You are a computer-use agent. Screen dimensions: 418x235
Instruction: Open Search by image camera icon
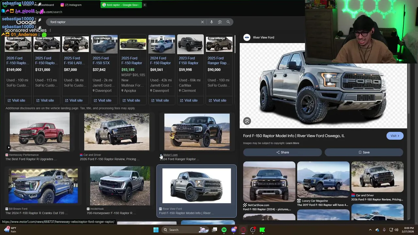click(x=220, y=22)
